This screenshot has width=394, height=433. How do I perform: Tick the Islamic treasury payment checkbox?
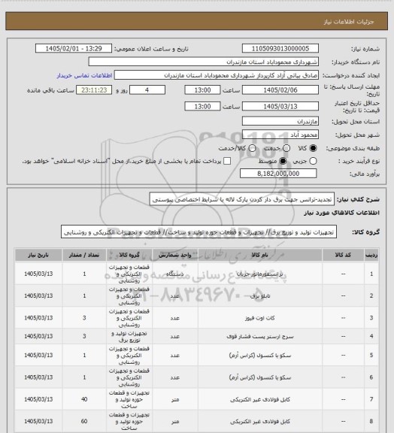[227, 161]
